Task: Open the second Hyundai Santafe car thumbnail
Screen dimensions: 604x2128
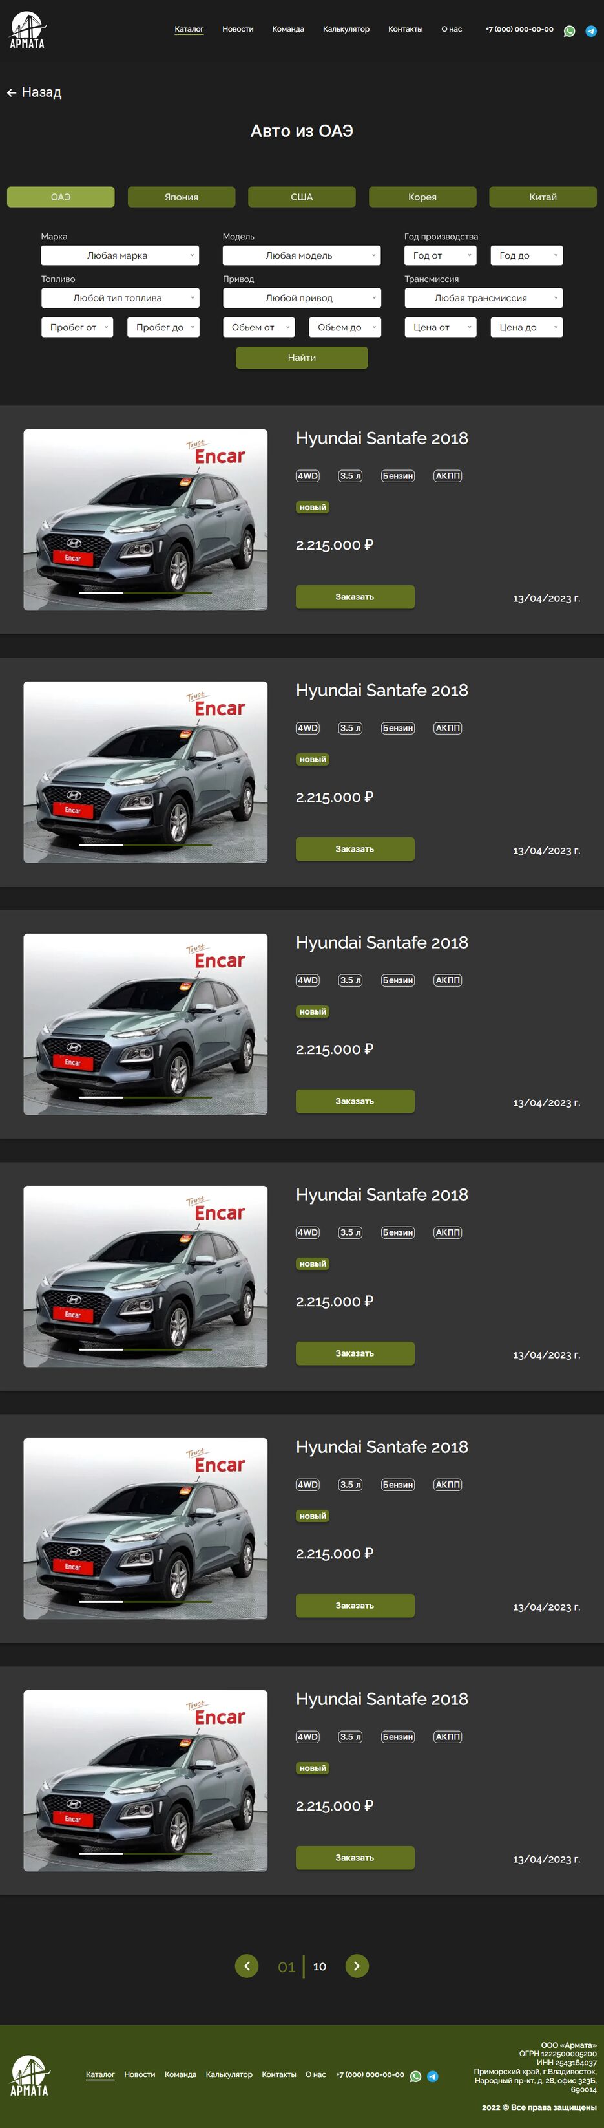Action: pyautogui.click(x=145, y=773)
